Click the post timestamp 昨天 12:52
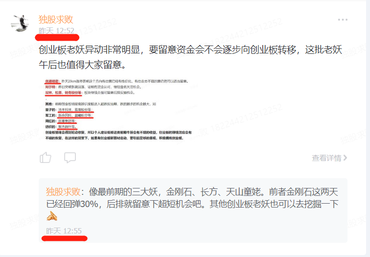Viewport: 370px width, 257px height. click(57, 31)
